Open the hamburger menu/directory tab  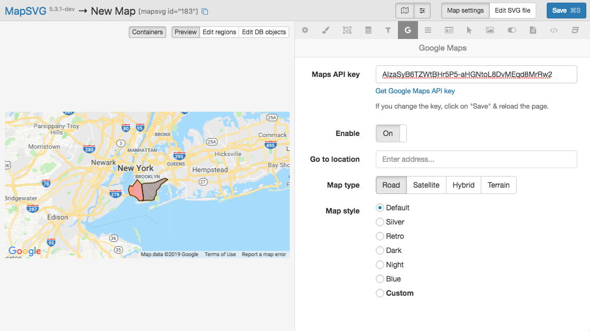(428, 30)
